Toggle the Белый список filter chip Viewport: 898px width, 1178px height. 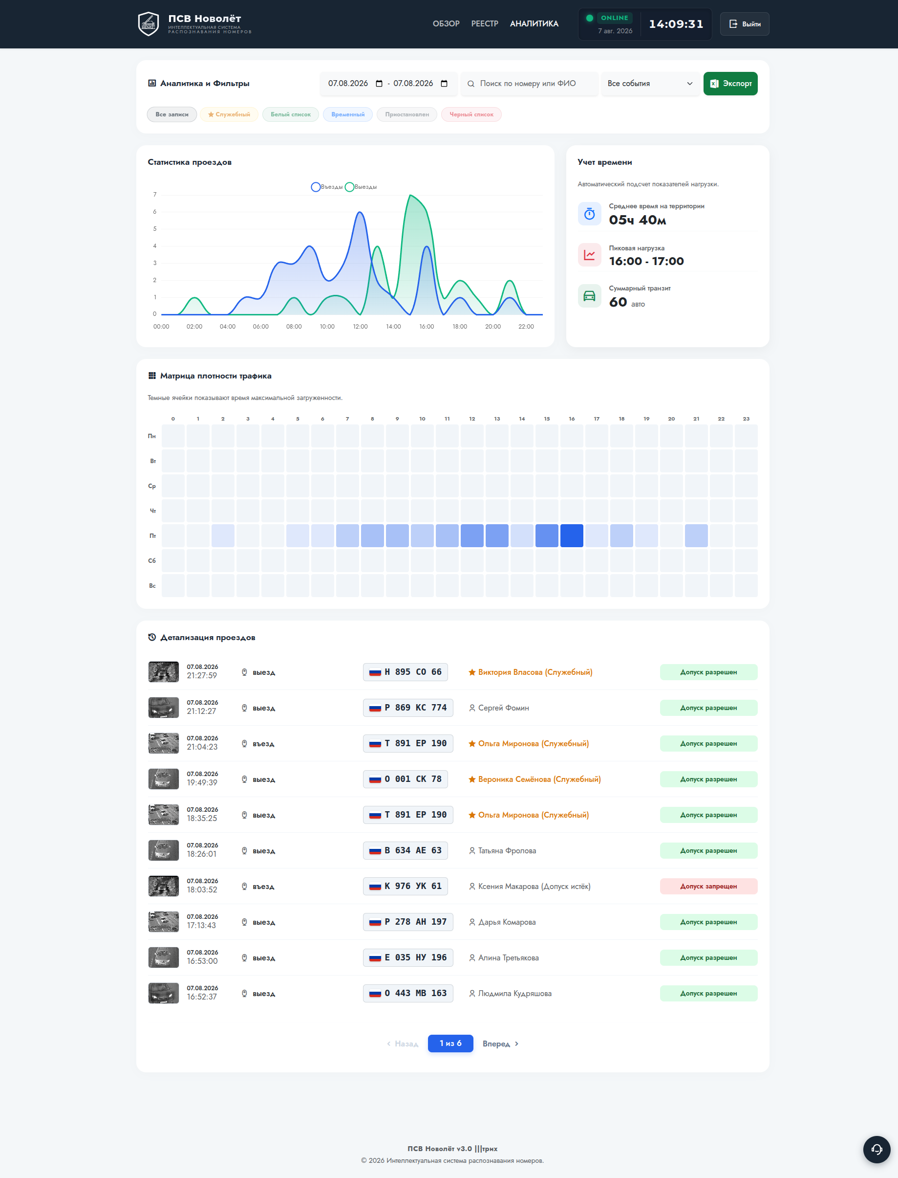click(x=290, y=114)
